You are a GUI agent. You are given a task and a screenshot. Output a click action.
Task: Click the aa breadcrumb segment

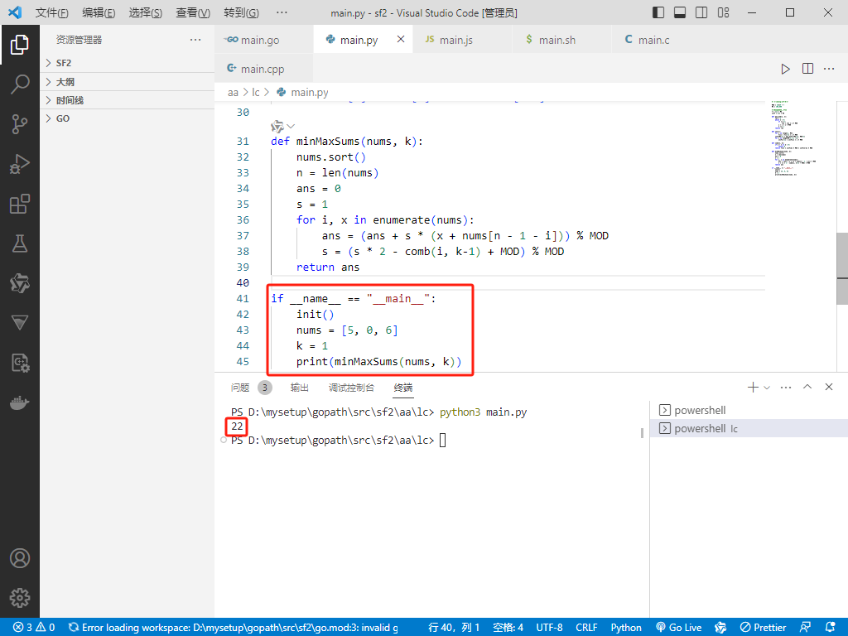coord(233,93)
